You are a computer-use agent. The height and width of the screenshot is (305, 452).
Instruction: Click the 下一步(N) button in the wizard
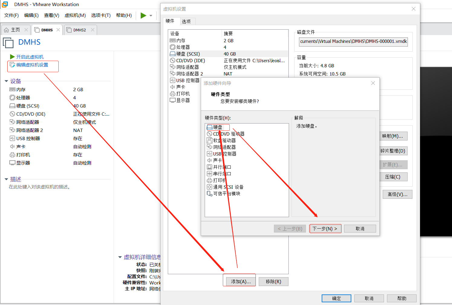(325, 228)
